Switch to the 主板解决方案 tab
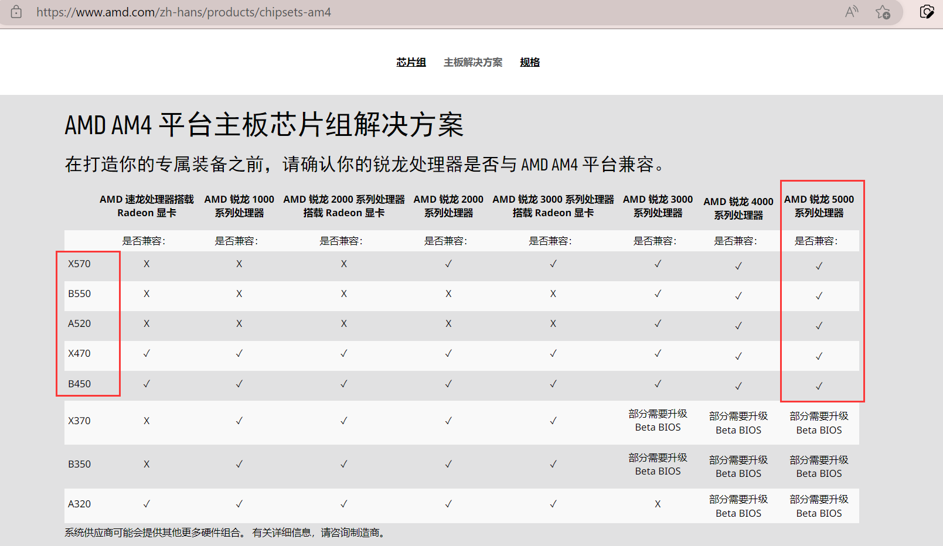The image size is (943, 546). pyautogui.click(x=473, y=62)
